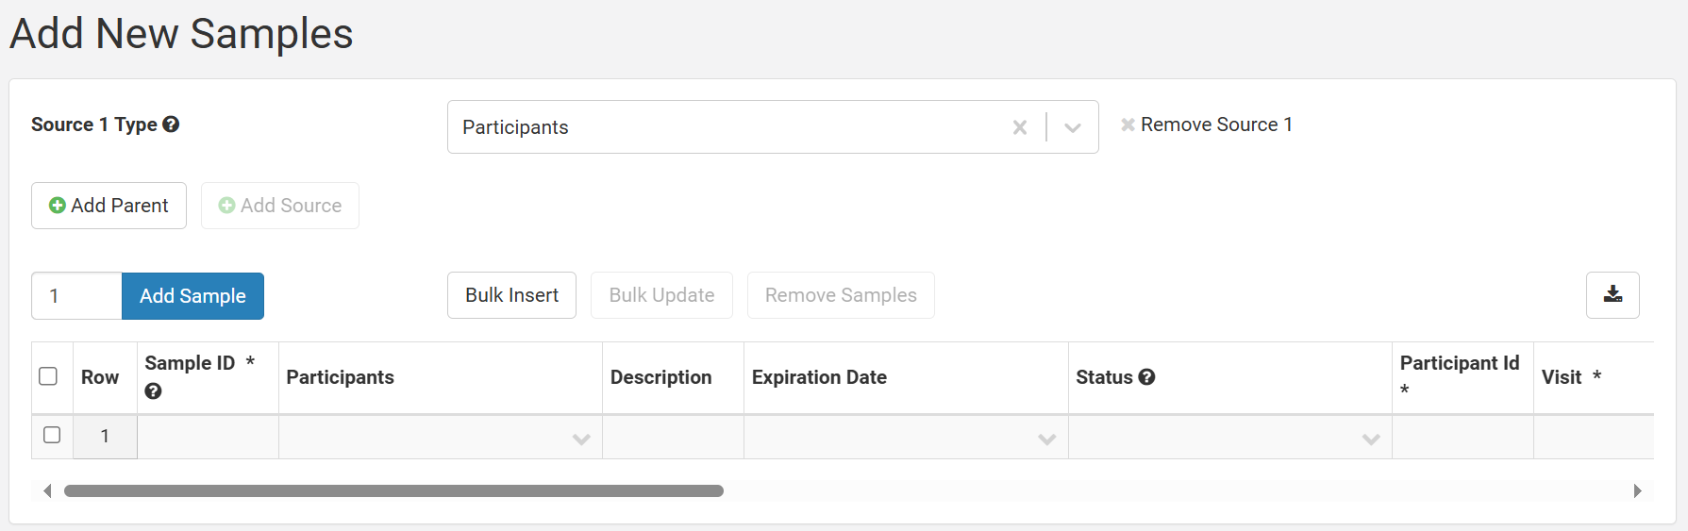Expand the Source 1 Type dropdown arrow

pos(1073,127)
